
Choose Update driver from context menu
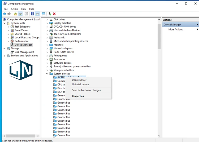click(79, 80)
